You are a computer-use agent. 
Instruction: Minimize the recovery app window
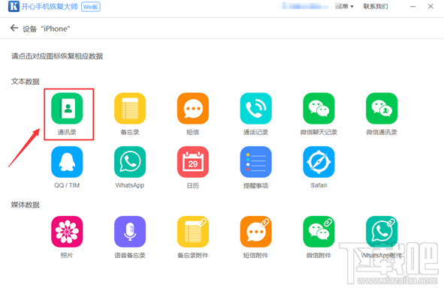point(413,6)
